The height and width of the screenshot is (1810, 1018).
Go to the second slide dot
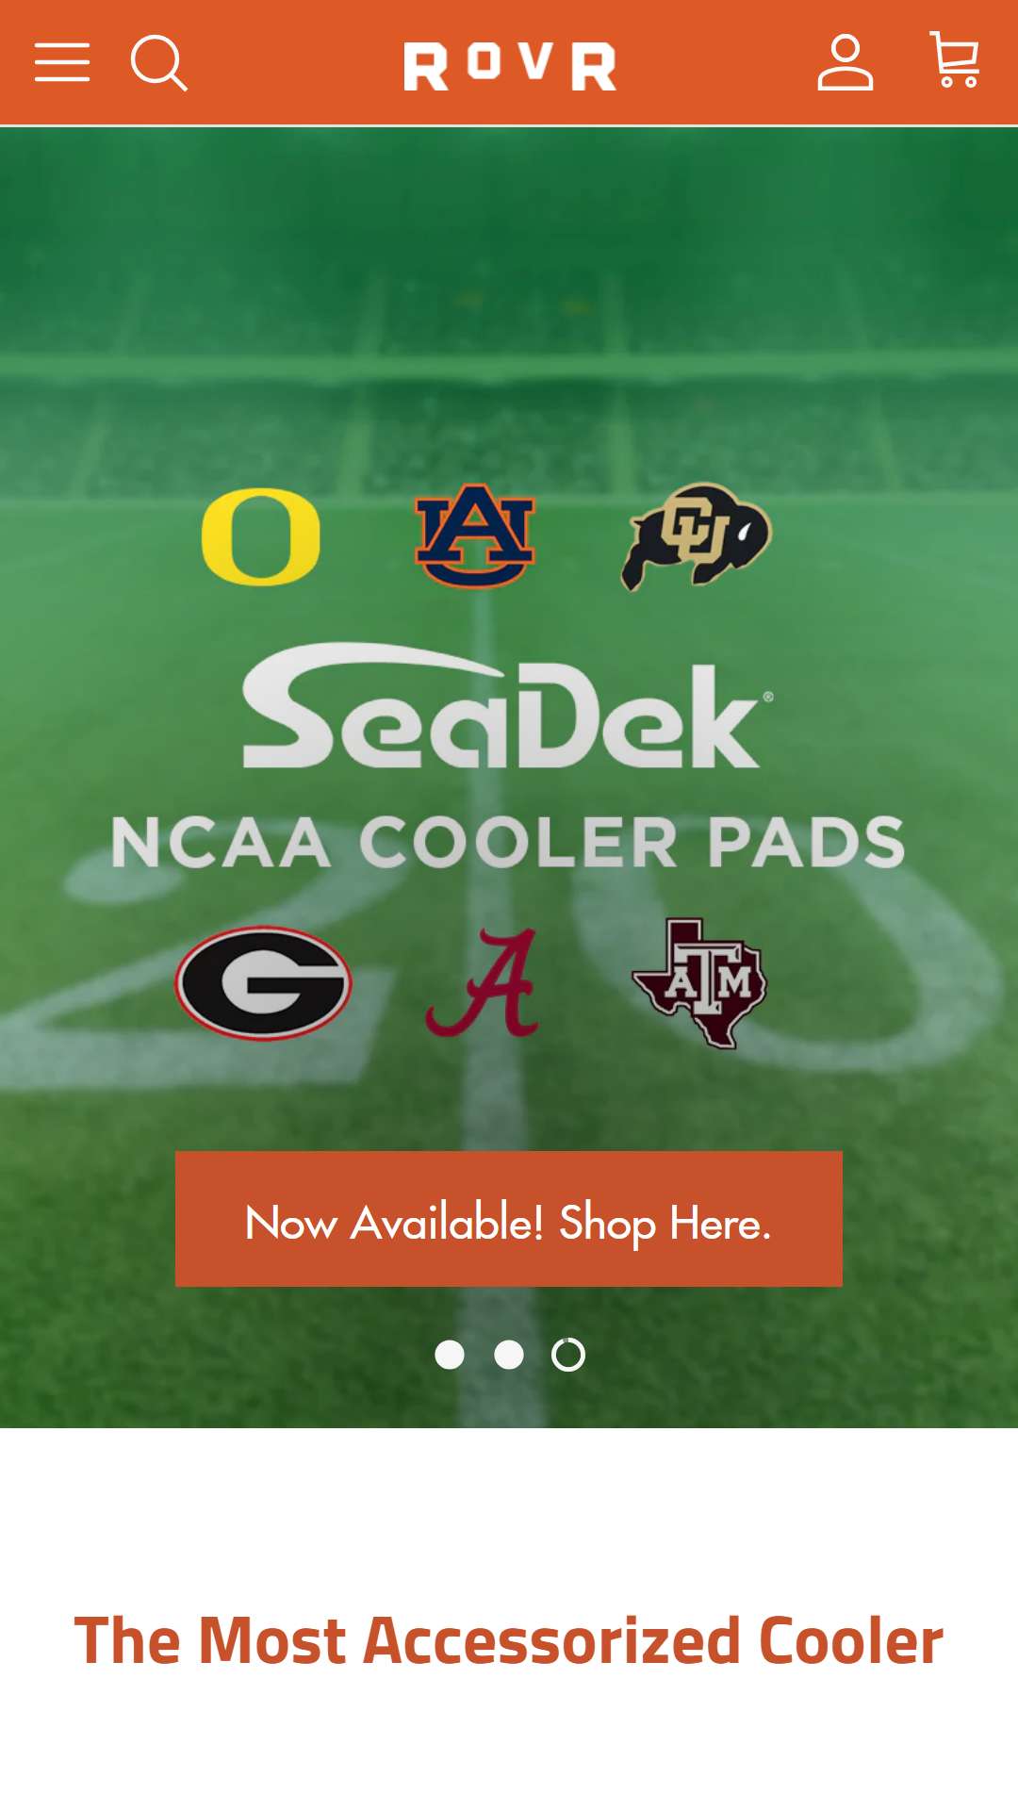[509, 1355]
